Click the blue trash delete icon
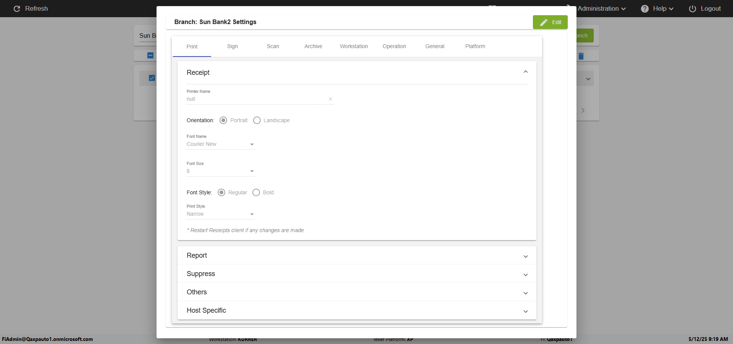This screenshot has width=733, height=344. (x=581, y=56)
